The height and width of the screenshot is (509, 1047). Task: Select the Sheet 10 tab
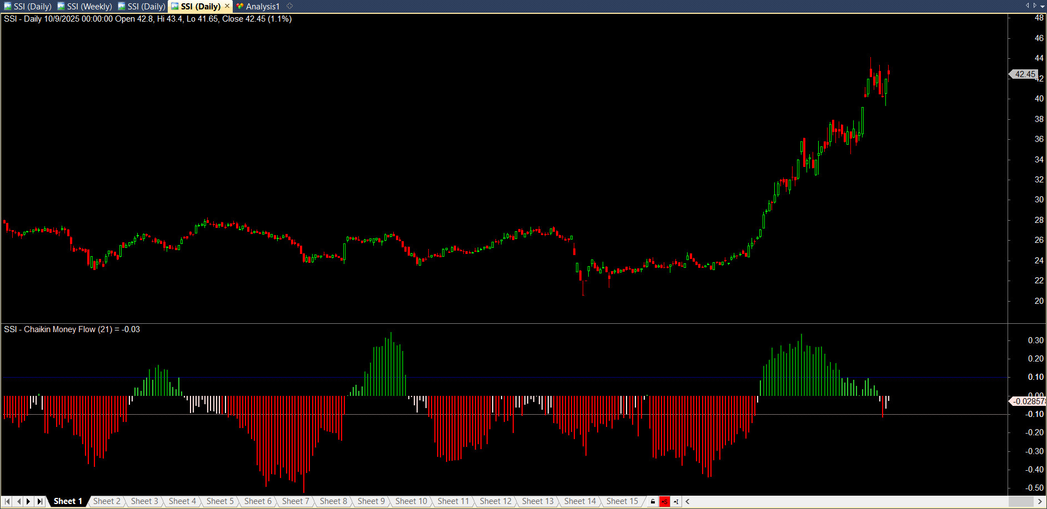tap(411, 501)
